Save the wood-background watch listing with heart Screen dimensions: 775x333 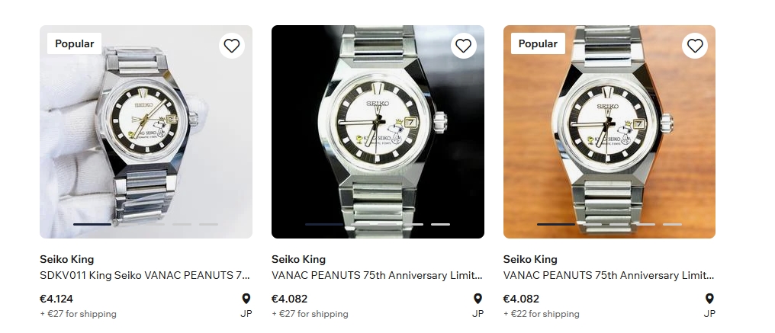(x=695, y=46)
